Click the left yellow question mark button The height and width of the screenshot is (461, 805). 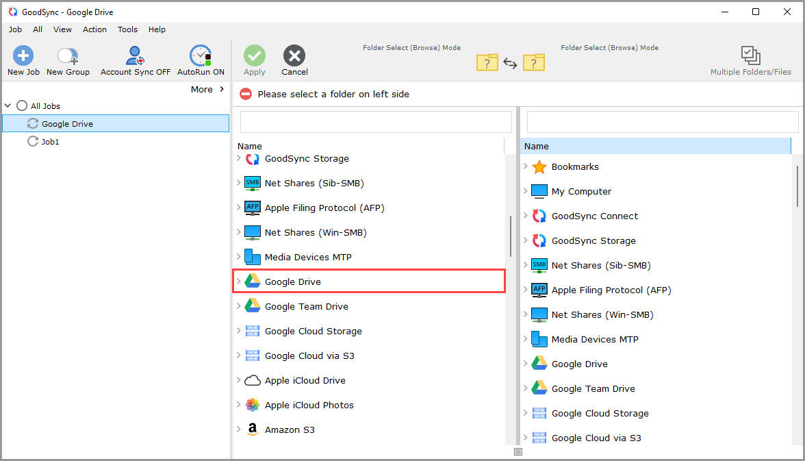[487, 62]
